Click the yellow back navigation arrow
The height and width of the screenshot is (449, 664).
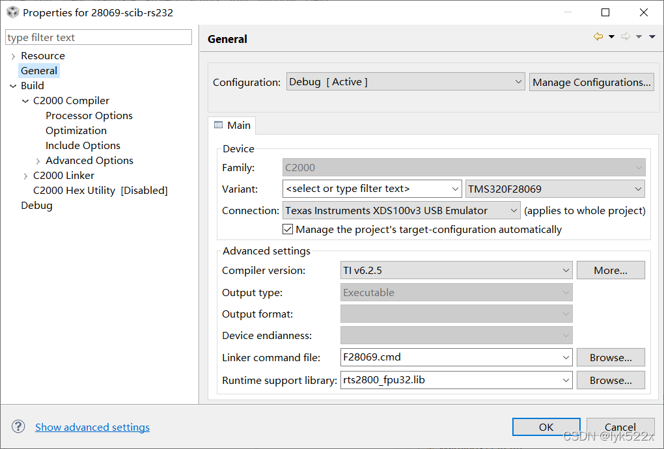pyautogui.click(x=598, y=36)
